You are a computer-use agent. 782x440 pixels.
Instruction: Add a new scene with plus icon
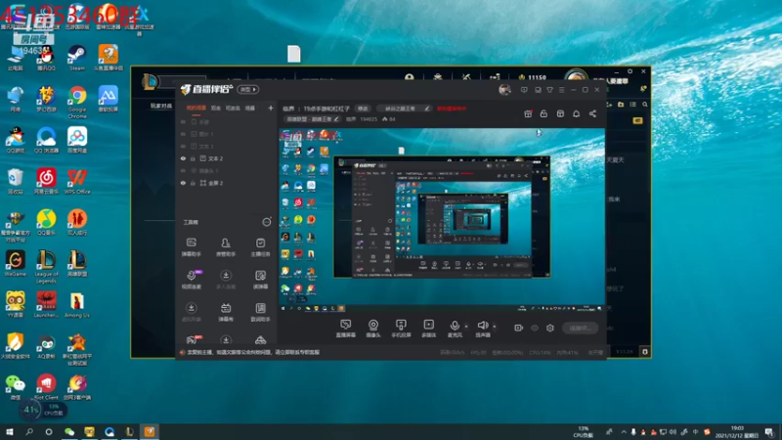tap(271, 108)
